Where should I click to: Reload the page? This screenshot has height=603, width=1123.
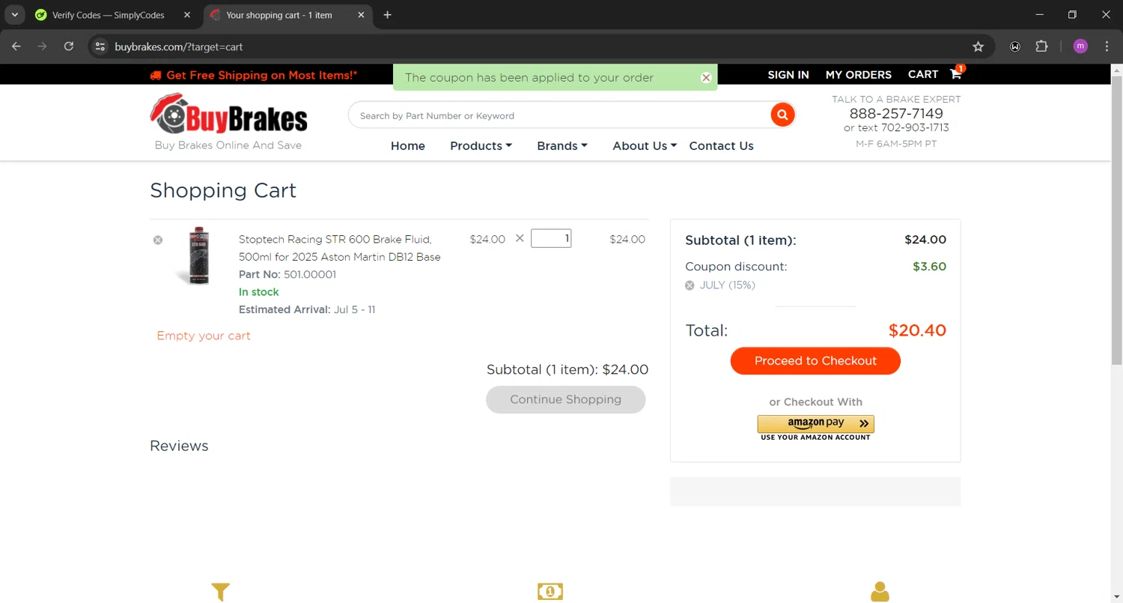pos(69,46)
